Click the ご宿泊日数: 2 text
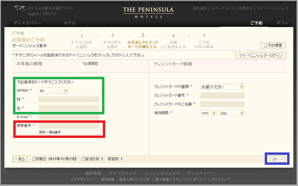This screenshot has height=186, width=298. pos(92,159)
